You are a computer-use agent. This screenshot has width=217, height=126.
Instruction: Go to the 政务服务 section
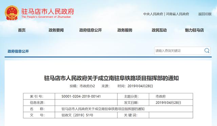(x=125, y=30)
